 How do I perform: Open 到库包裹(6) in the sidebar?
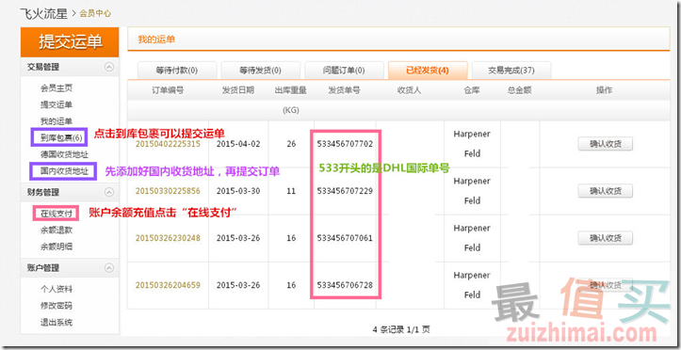click(x=61, y=138)
